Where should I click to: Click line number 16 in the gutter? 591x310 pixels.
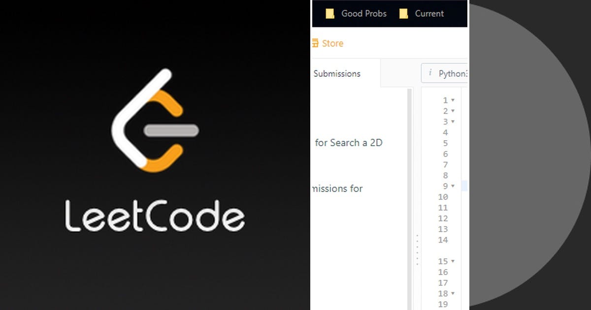tap(443, 272)
